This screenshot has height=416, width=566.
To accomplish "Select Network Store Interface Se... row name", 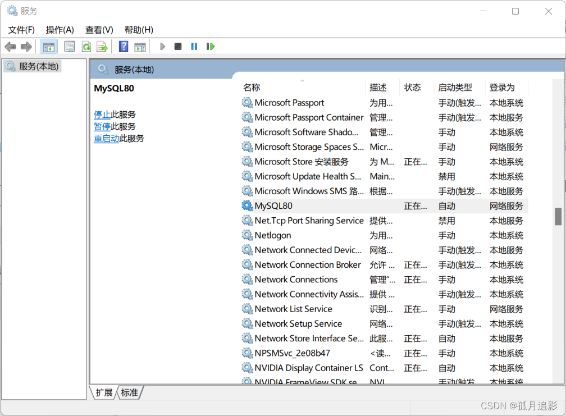I will tap(309, 339).
